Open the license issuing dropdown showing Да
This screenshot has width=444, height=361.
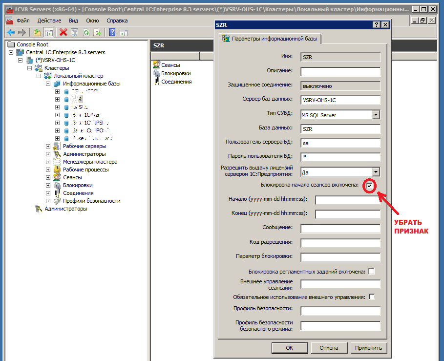coord(376,172)
